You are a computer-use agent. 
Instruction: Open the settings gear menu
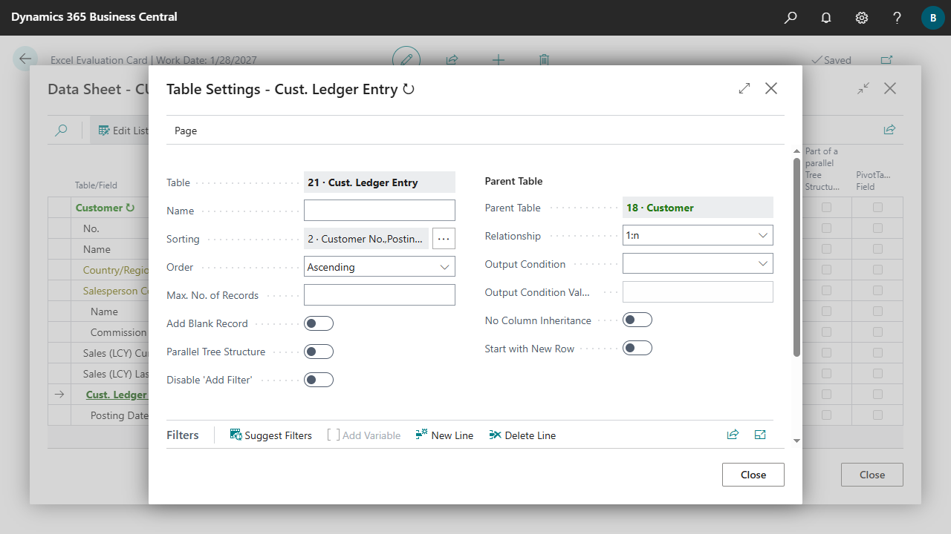862,18
